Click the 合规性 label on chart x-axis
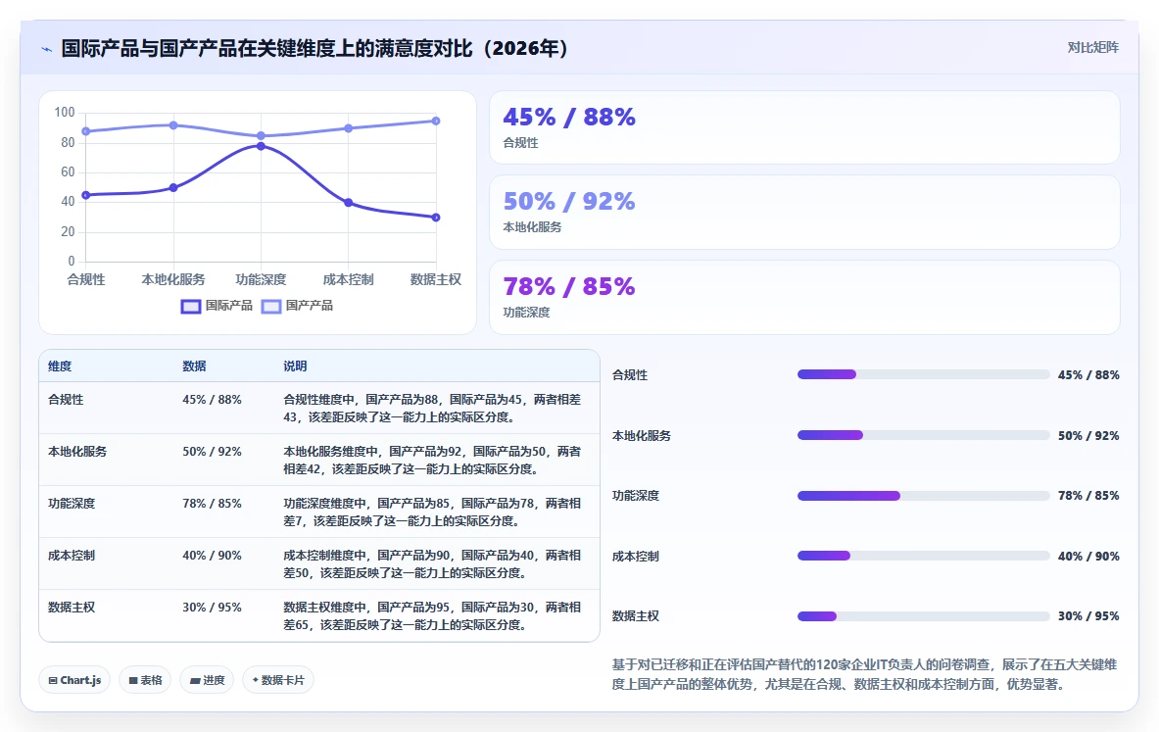1159x732 pixels. coord(86,279)
